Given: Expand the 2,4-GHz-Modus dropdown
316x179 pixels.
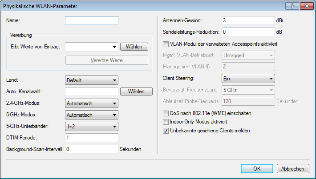Looking at the screenshot, I should (x=91, y=103).
